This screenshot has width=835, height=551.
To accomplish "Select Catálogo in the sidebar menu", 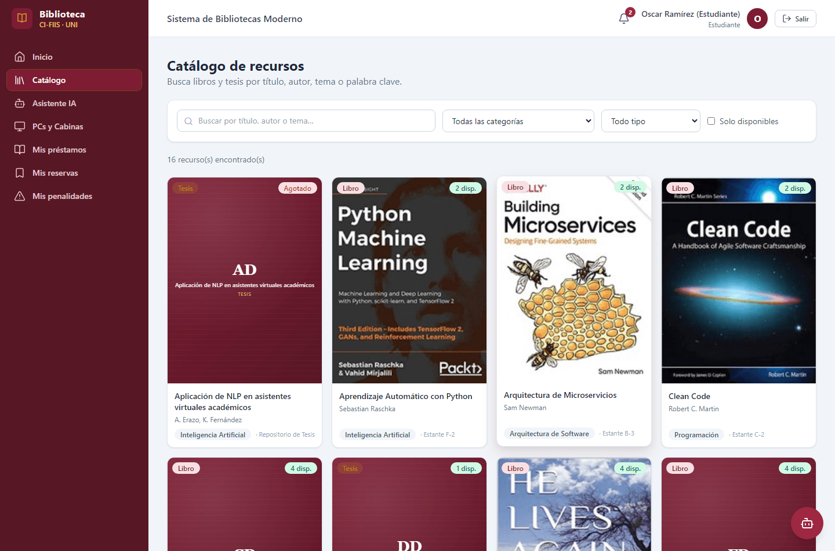I will [x=74, y=80].
